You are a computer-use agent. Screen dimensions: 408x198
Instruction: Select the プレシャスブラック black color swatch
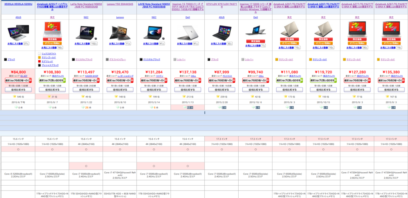click(39, 65)
